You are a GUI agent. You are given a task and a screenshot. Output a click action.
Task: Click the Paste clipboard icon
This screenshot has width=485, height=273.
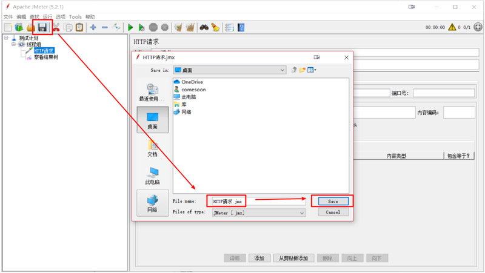pyautogui.click(x=79, y=27)
